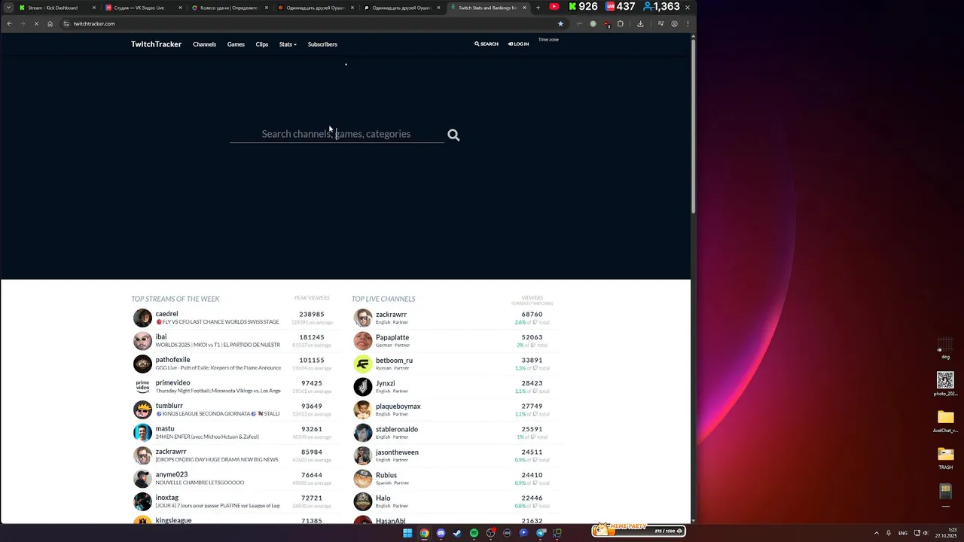Image resolution: width=964 pixels, height=542 pixels.
Task: Open Chrome from the taskbar
Action: pyautogui.click(x=424, y=533)
